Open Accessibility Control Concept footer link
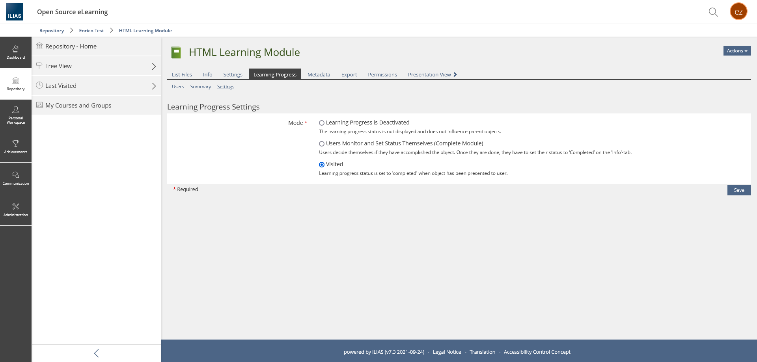The width and height of the screenshot is (757, 362). click(537, 352)
